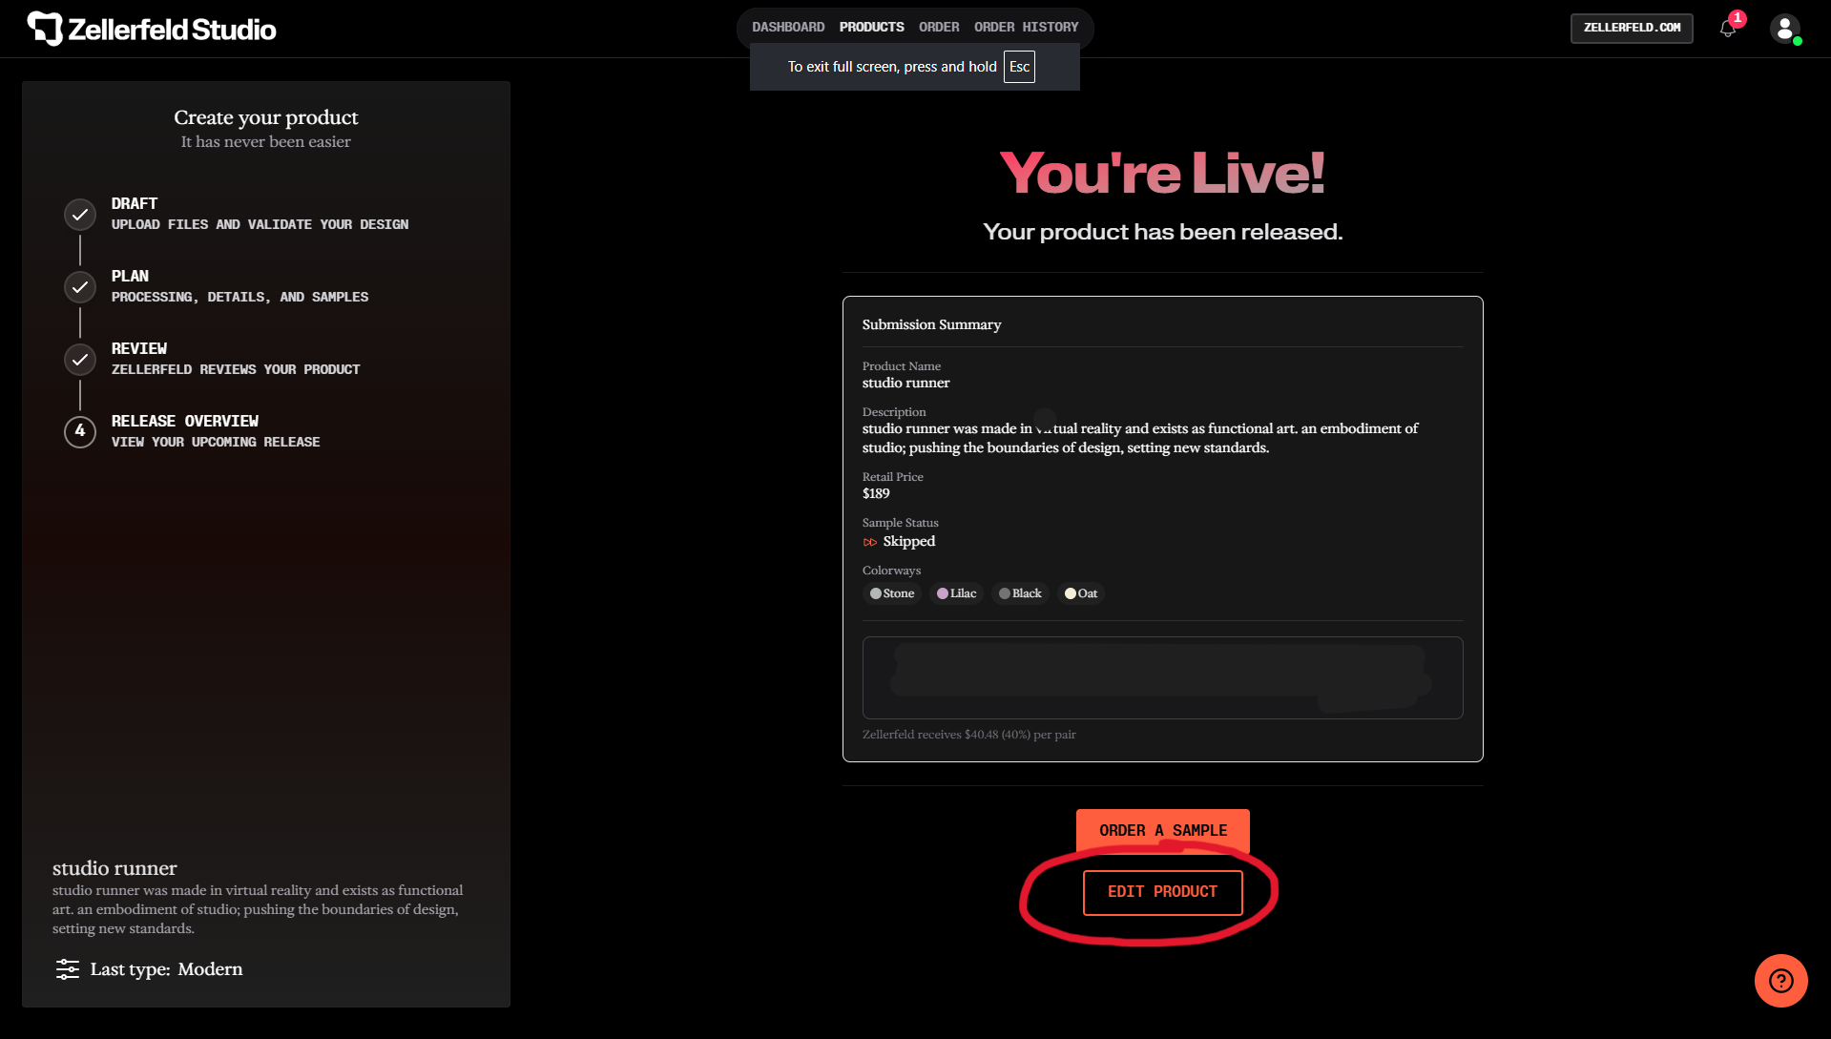Click the product name in Submission Summary
Viewport: 1831px width, 1039px height.
(906, 383)
